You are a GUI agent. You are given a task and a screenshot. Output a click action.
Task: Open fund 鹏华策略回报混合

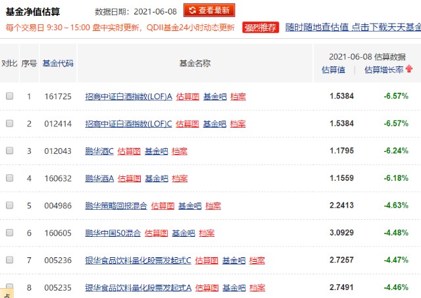tap(116, 206)
